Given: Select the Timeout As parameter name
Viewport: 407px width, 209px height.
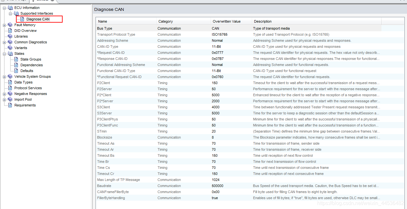Looking at the screenshot, I should 106,143.
